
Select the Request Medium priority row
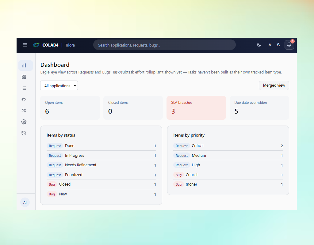coord(228,155)
